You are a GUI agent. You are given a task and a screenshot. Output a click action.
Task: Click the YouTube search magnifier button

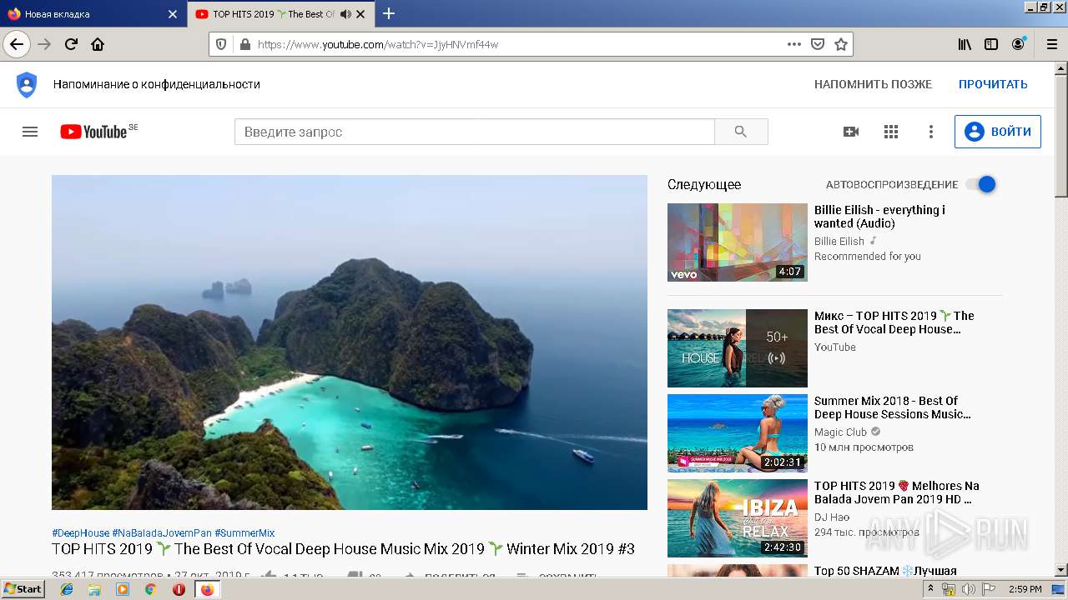point(741,132)
